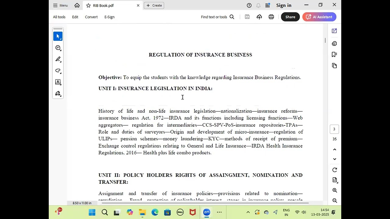Viewport: 390px width, 219px height.
Task: Open the page thumbnails panel
Action: click(x=335, y=66)
